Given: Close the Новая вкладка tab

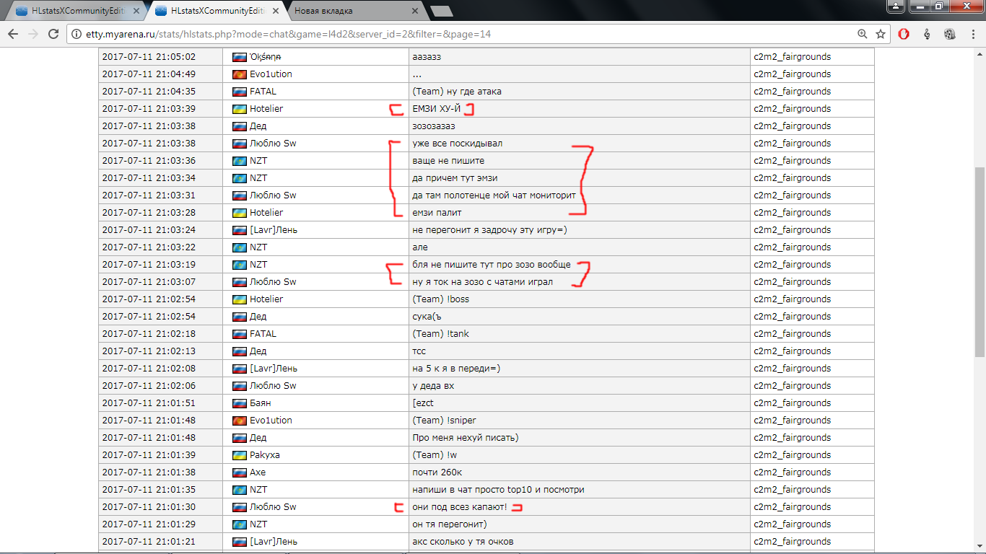Looking at the screenshot, I should click(x=414, y=11).
